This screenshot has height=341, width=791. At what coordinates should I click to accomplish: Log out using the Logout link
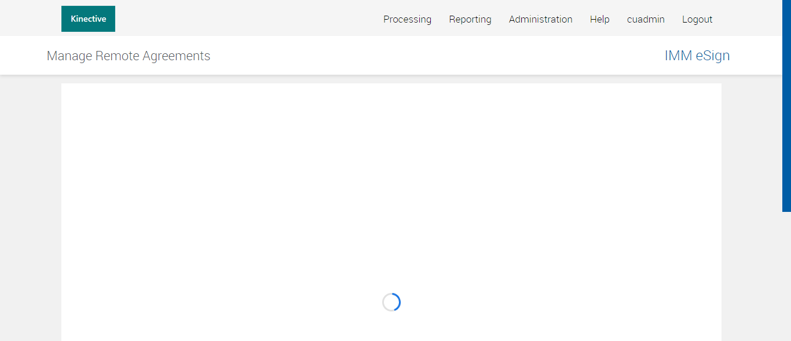click(x=697, y=19)
